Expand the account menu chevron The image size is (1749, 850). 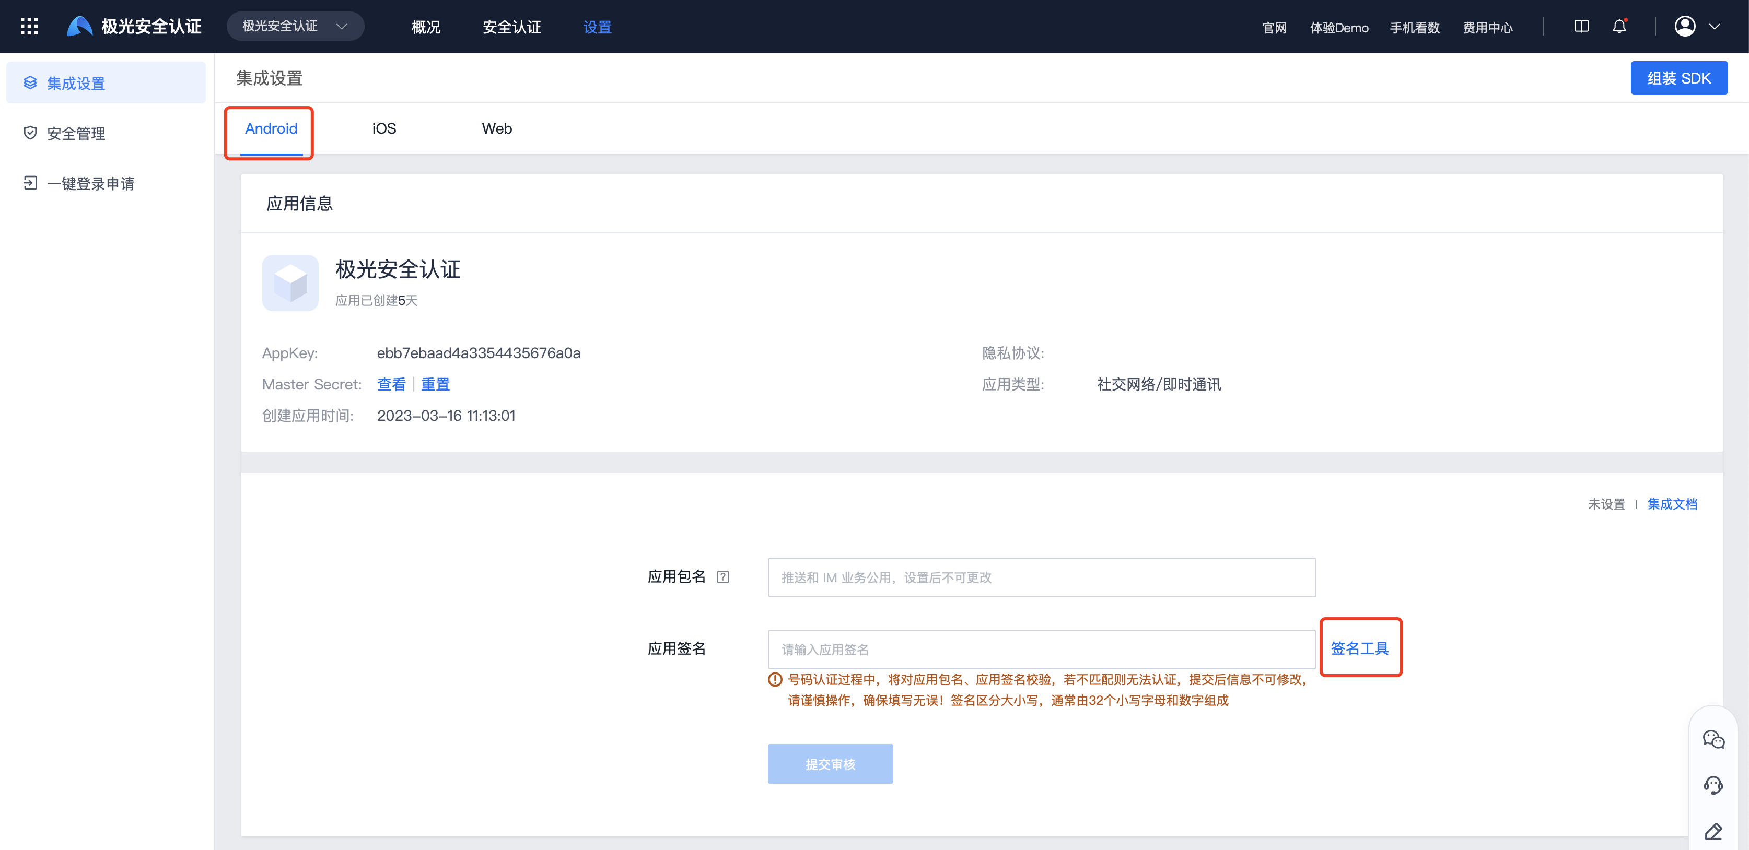coord(1715,27)
